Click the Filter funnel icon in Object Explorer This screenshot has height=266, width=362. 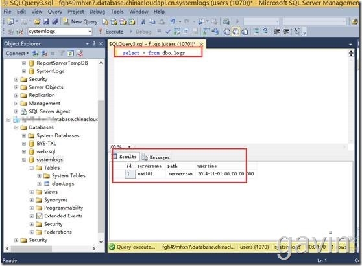[x=62, y=54]
